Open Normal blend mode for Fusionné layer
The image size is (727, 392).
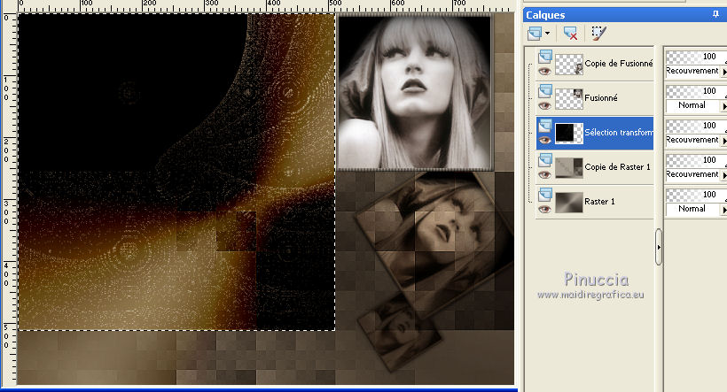(x=695, y=105)
